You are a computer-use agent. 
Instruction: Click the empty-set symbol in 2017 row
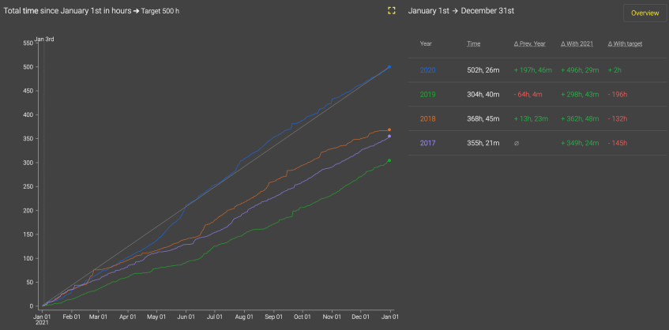point(516,143)
